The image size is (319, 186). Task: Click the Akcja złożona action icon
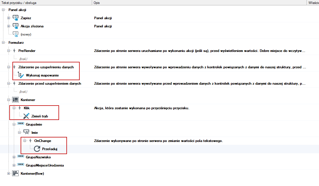(x=16, y=26)
